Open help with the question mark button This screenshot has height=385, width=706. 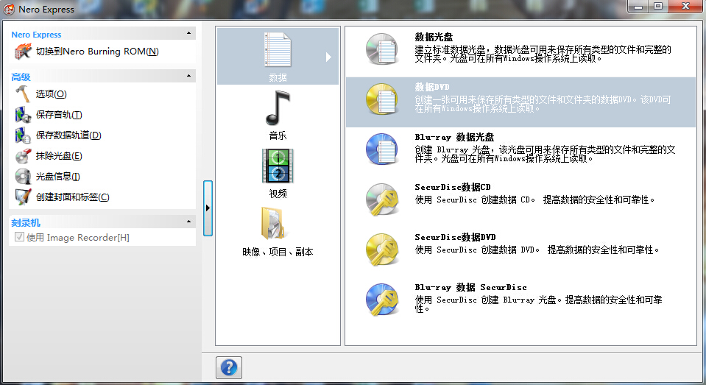pos(229,367)
